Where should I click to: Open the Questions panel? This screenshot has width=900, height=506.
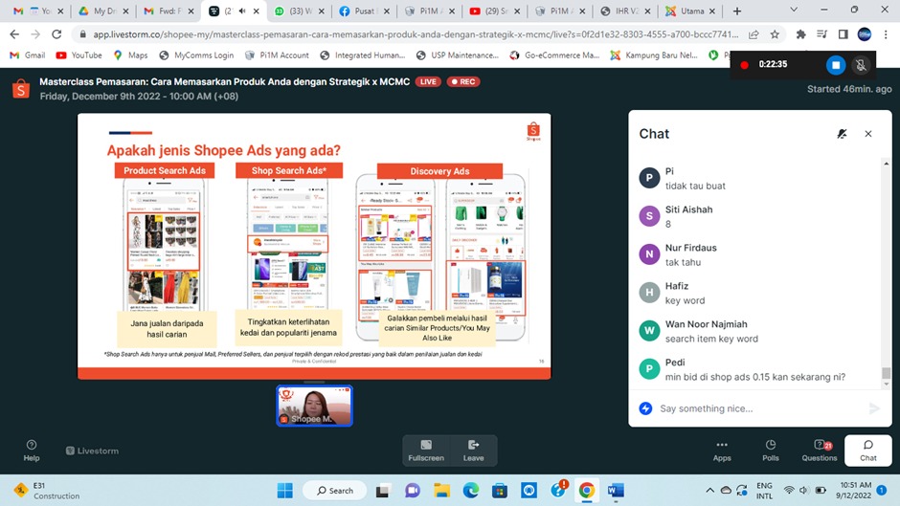point(819,450)
